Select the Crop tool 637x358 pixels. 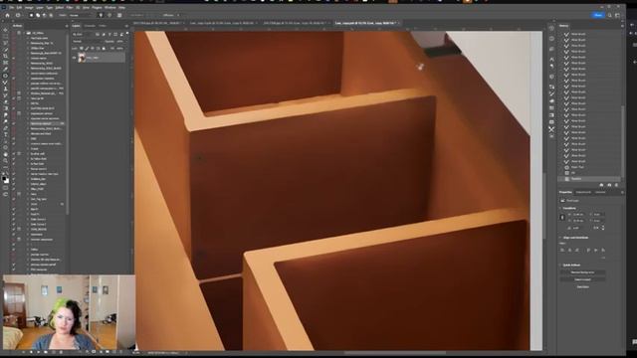5,56
